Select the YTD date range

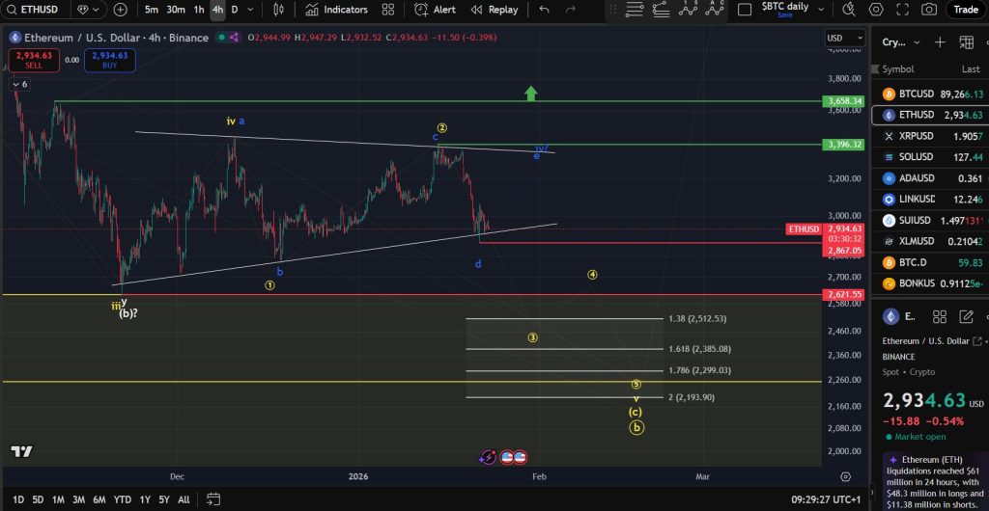pos(123,499)
